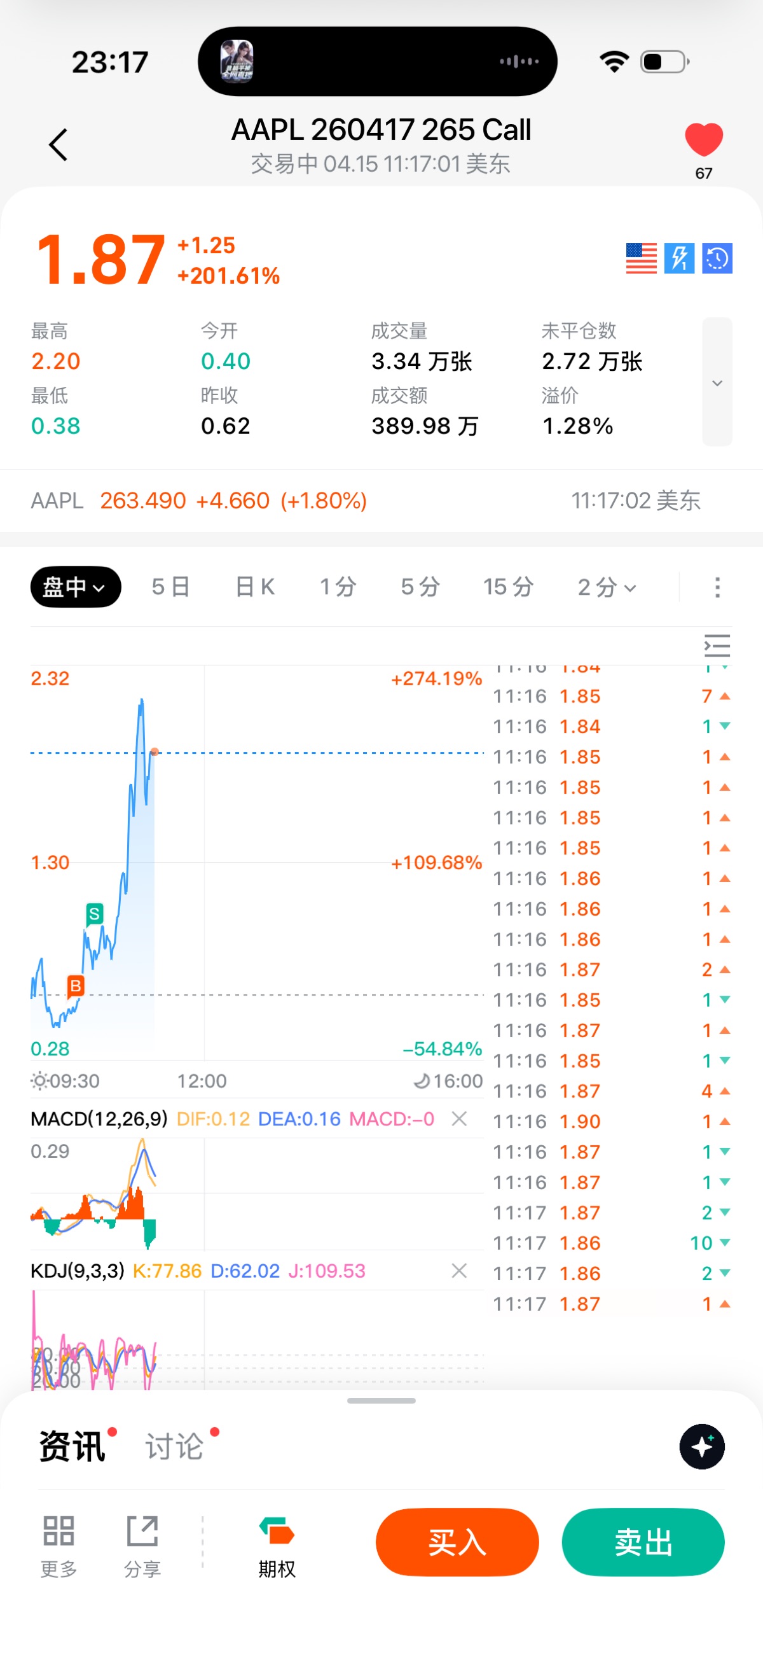Switch to the 日K chart tab
763x1660 pixels.
(x=255, y=587)
